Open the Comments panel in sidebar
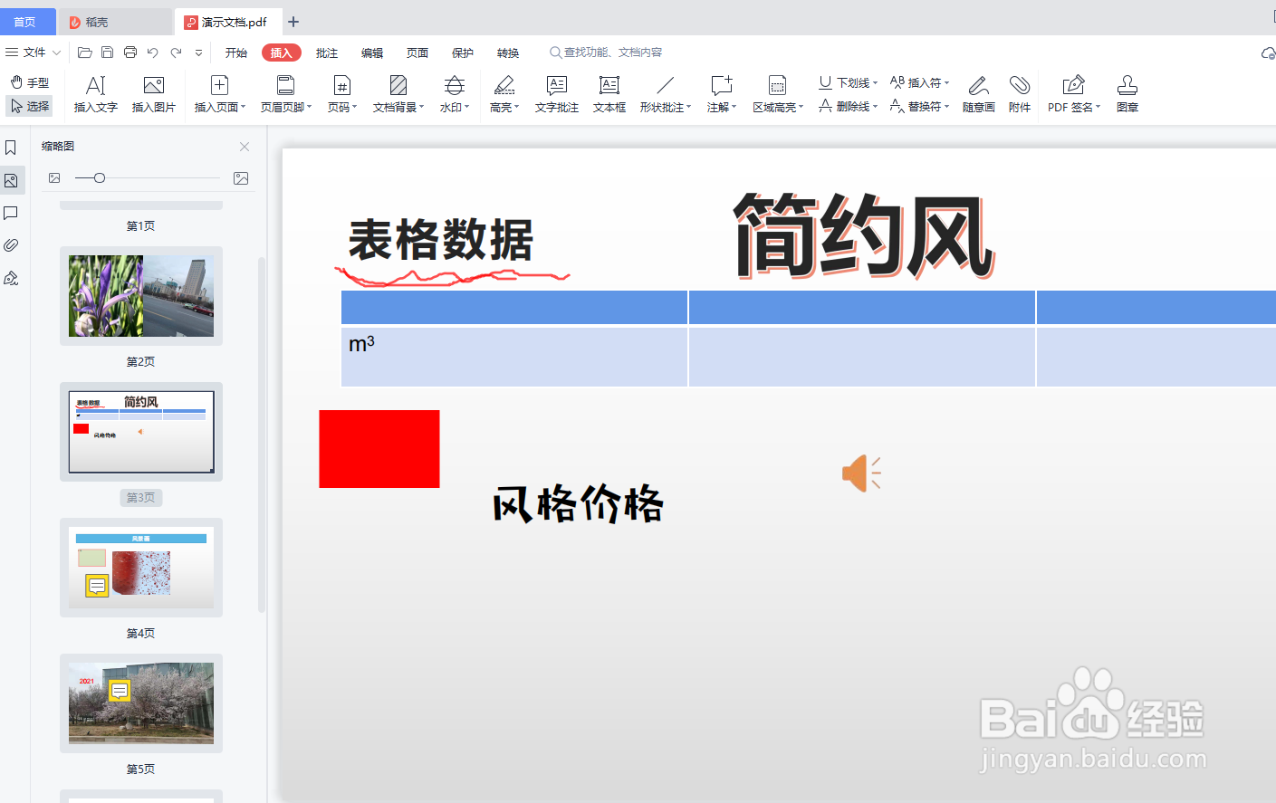Image resolution: width=1276 pixels, height=803 pixels. click(11, 213)
